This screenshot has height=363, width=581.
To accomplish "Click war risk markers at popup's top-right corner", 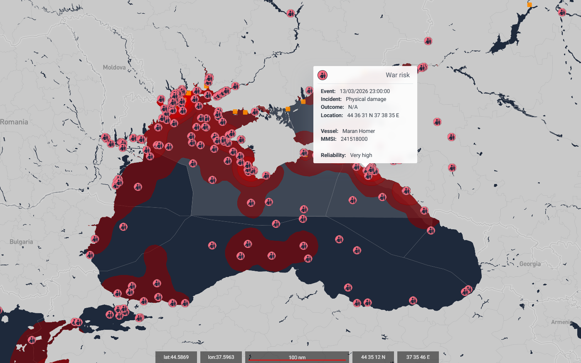I will [422, 67].
